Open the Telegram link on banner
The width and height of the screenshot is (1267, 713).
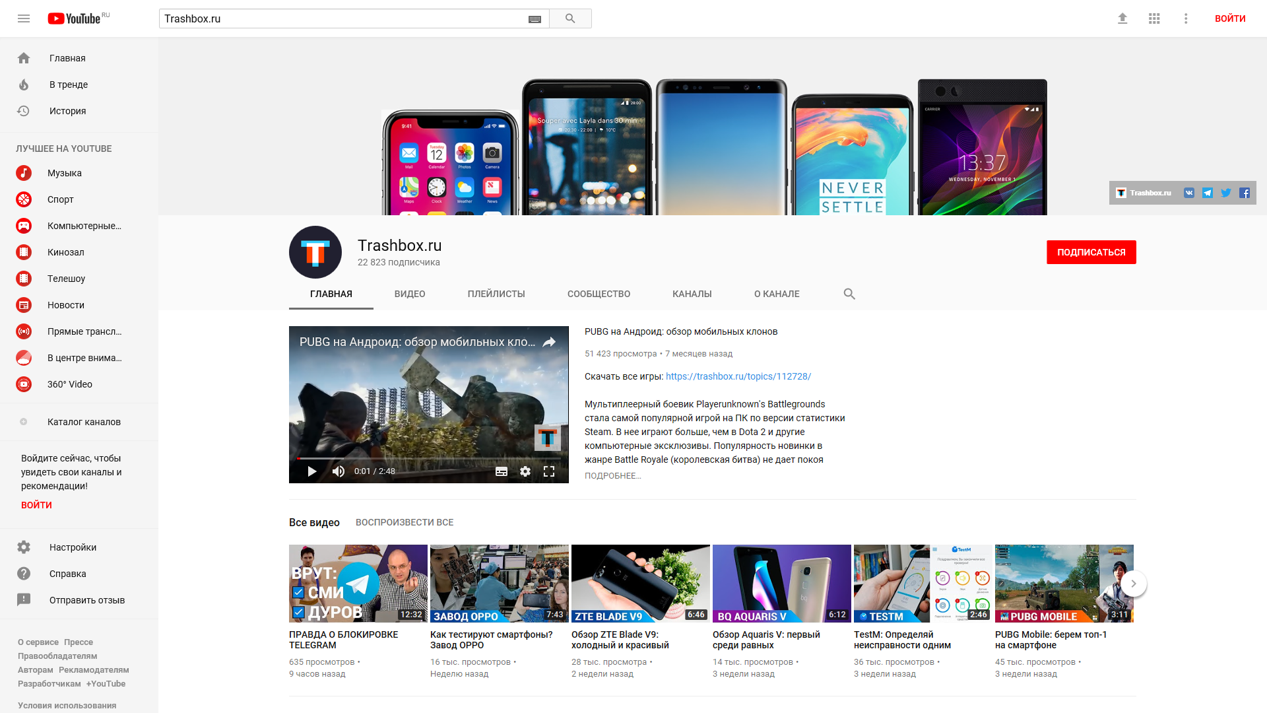(1208, 193)
